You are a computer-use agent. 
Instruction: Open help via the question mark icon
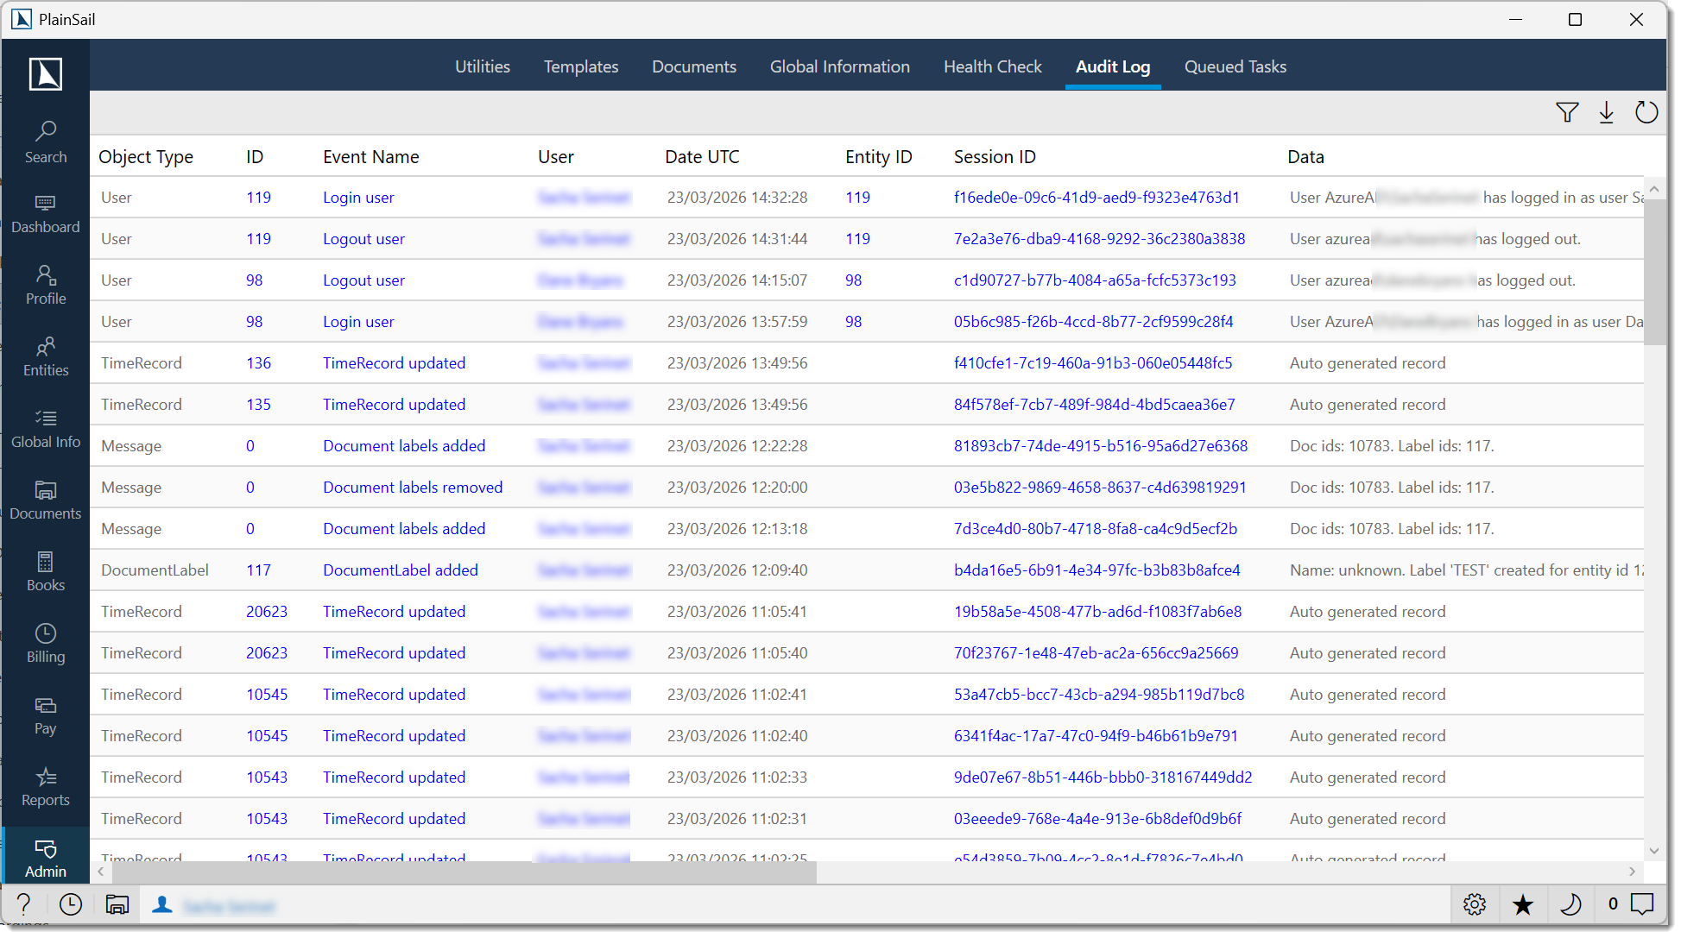click(23, 904)
